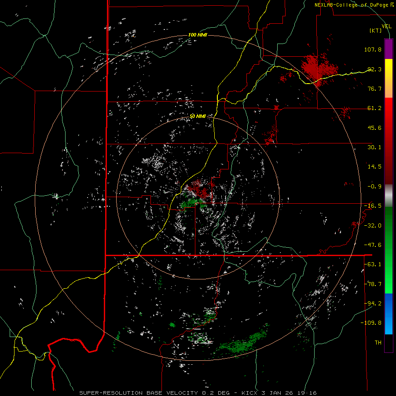This screenshot has width=396, height=396.
Task: Click the -109.8 velocity scale value
Action: (x=371, y=323)
